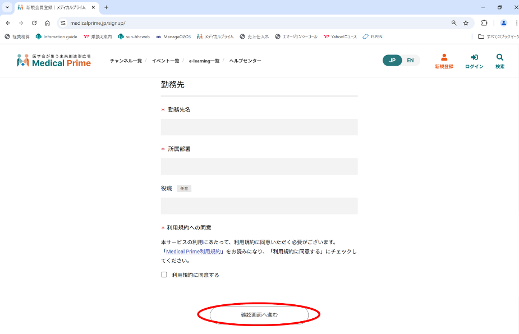Click the Medical Prime logo
The height and width of the screenshot is (334, 519).
pyautogui.click(x=54, y=61)
